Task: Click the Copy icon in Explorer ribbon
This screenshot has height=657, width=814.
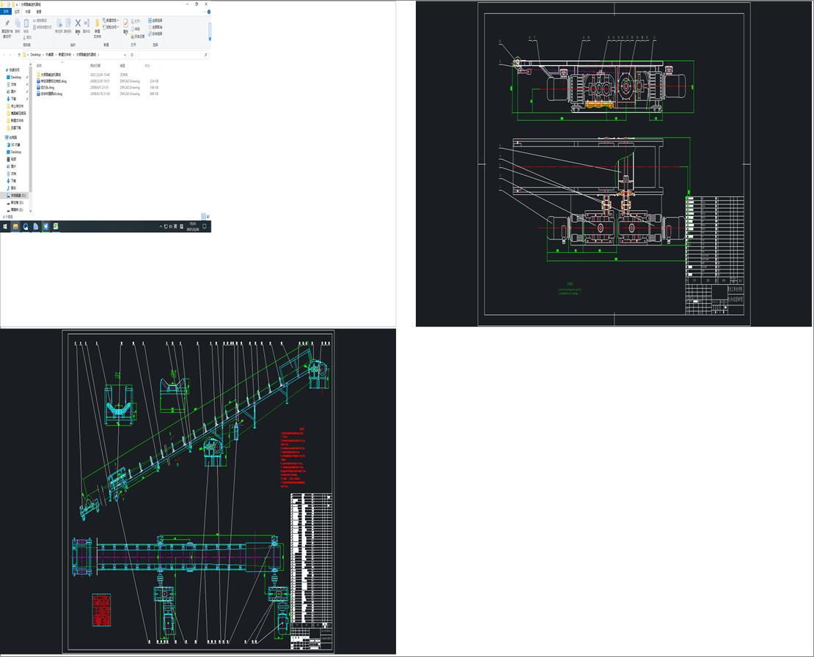Action: coord(17,24)
